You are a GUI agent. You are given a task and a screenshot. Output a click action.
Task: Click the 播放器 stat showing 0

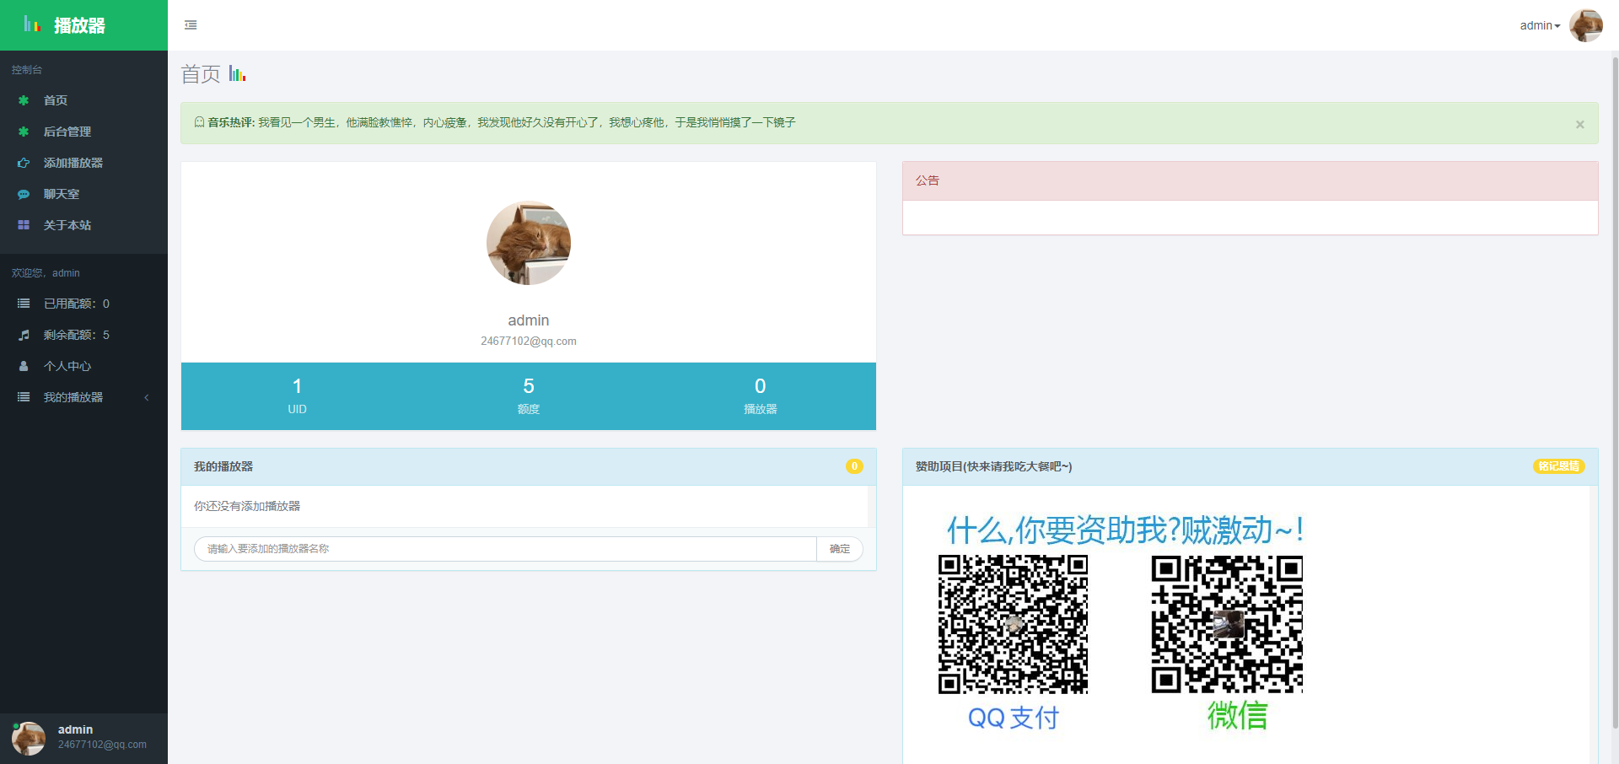[761, 396]
